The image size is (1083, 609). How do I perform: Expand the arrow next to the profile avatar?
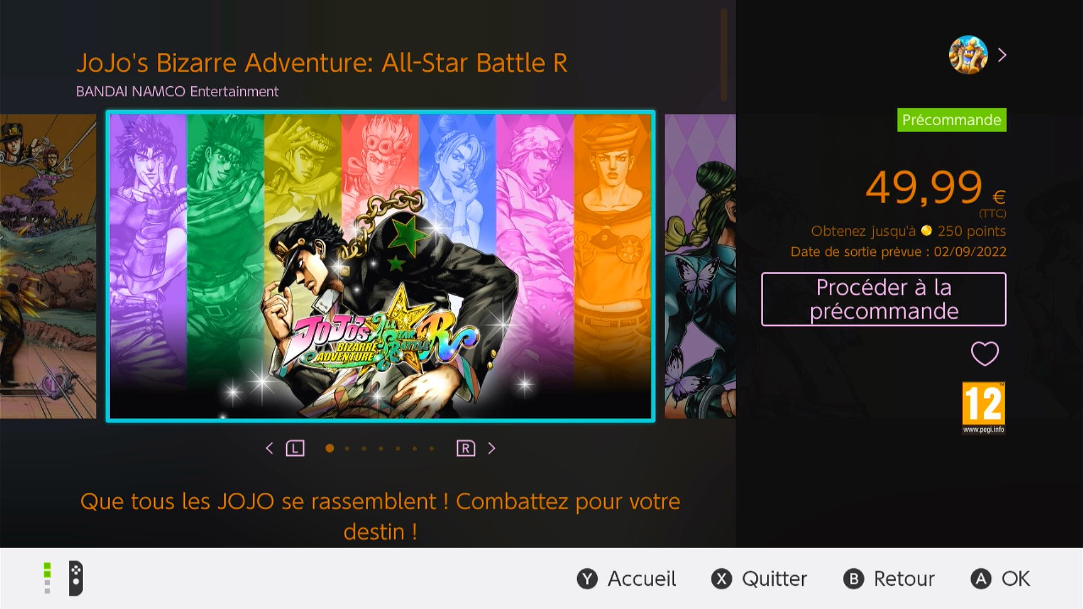[1002, 55]
